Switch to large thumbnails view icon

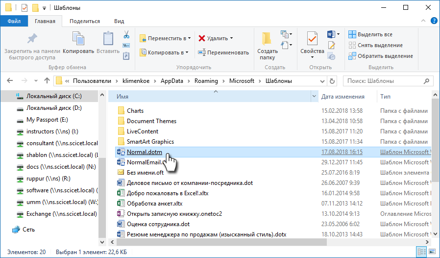432,252
